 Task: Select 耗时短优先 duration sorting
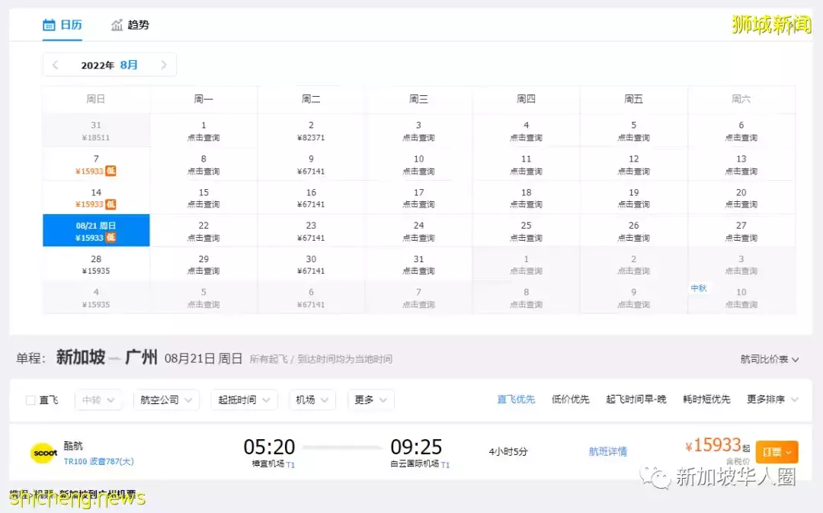[706, 399]
